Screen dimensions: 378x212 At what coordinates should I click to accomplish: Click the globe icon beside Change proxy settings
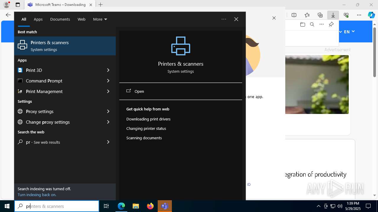20,122
